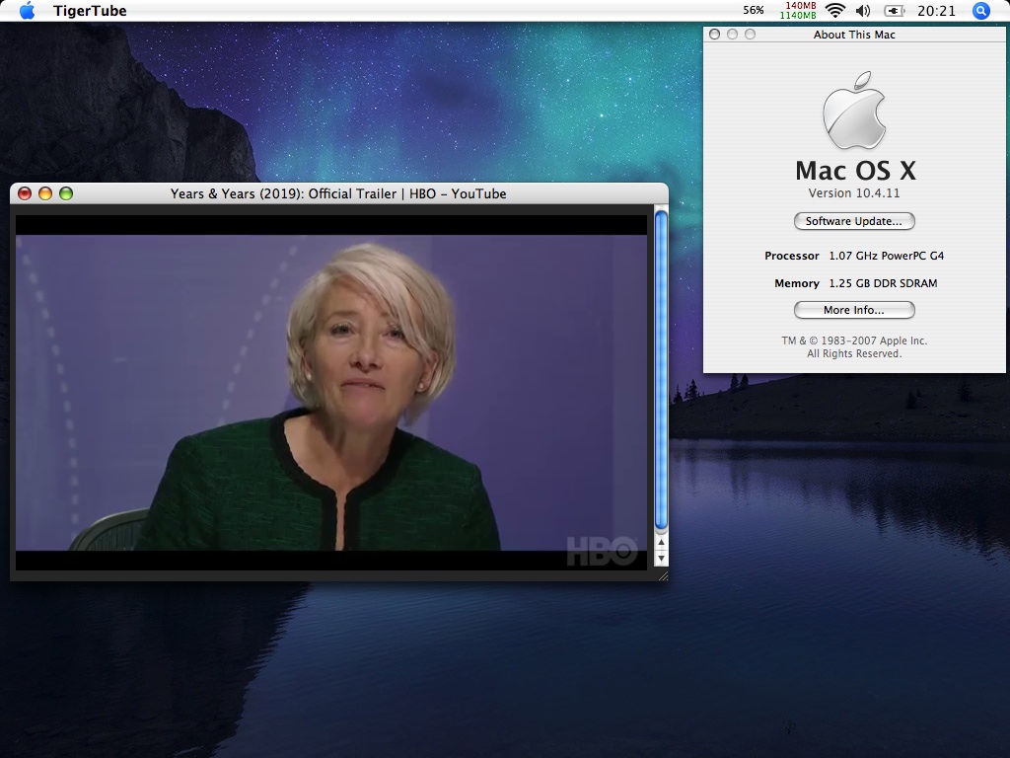Click the 20:21 clock in menu bar
This screenshot has width=1010, height=758.
point(937,11)
